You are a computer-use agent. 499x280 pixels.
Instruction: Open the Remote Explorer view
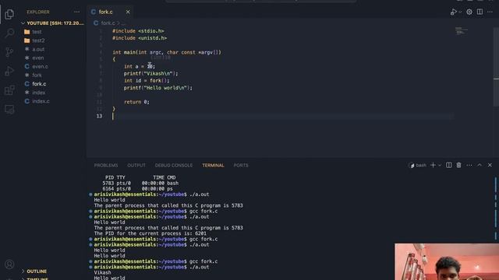point(9,109)
